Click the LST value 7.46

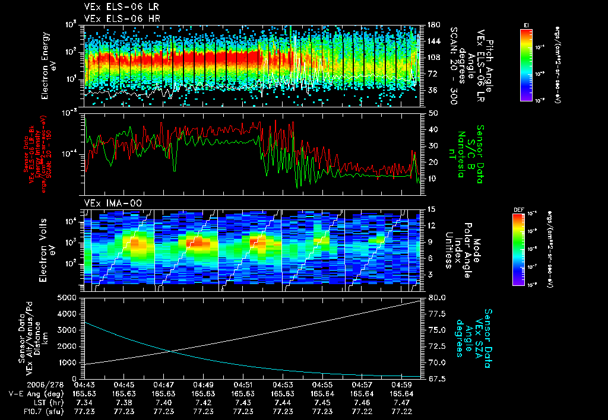(362, 403)
